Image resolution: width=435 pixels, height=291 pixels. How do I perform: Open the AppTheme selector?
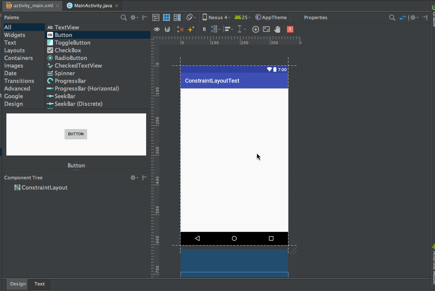coord(271,17)
